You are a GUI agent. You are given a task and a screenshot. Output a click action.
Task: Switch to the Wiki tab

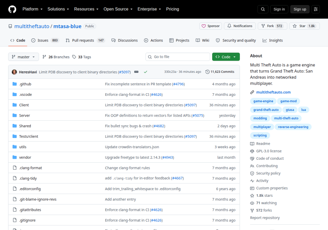[202, 40]
